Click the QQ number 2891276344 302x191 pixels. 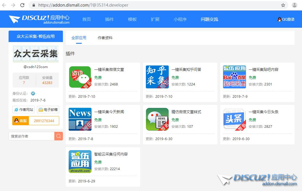pyautogui.click(x=44, y=121)
